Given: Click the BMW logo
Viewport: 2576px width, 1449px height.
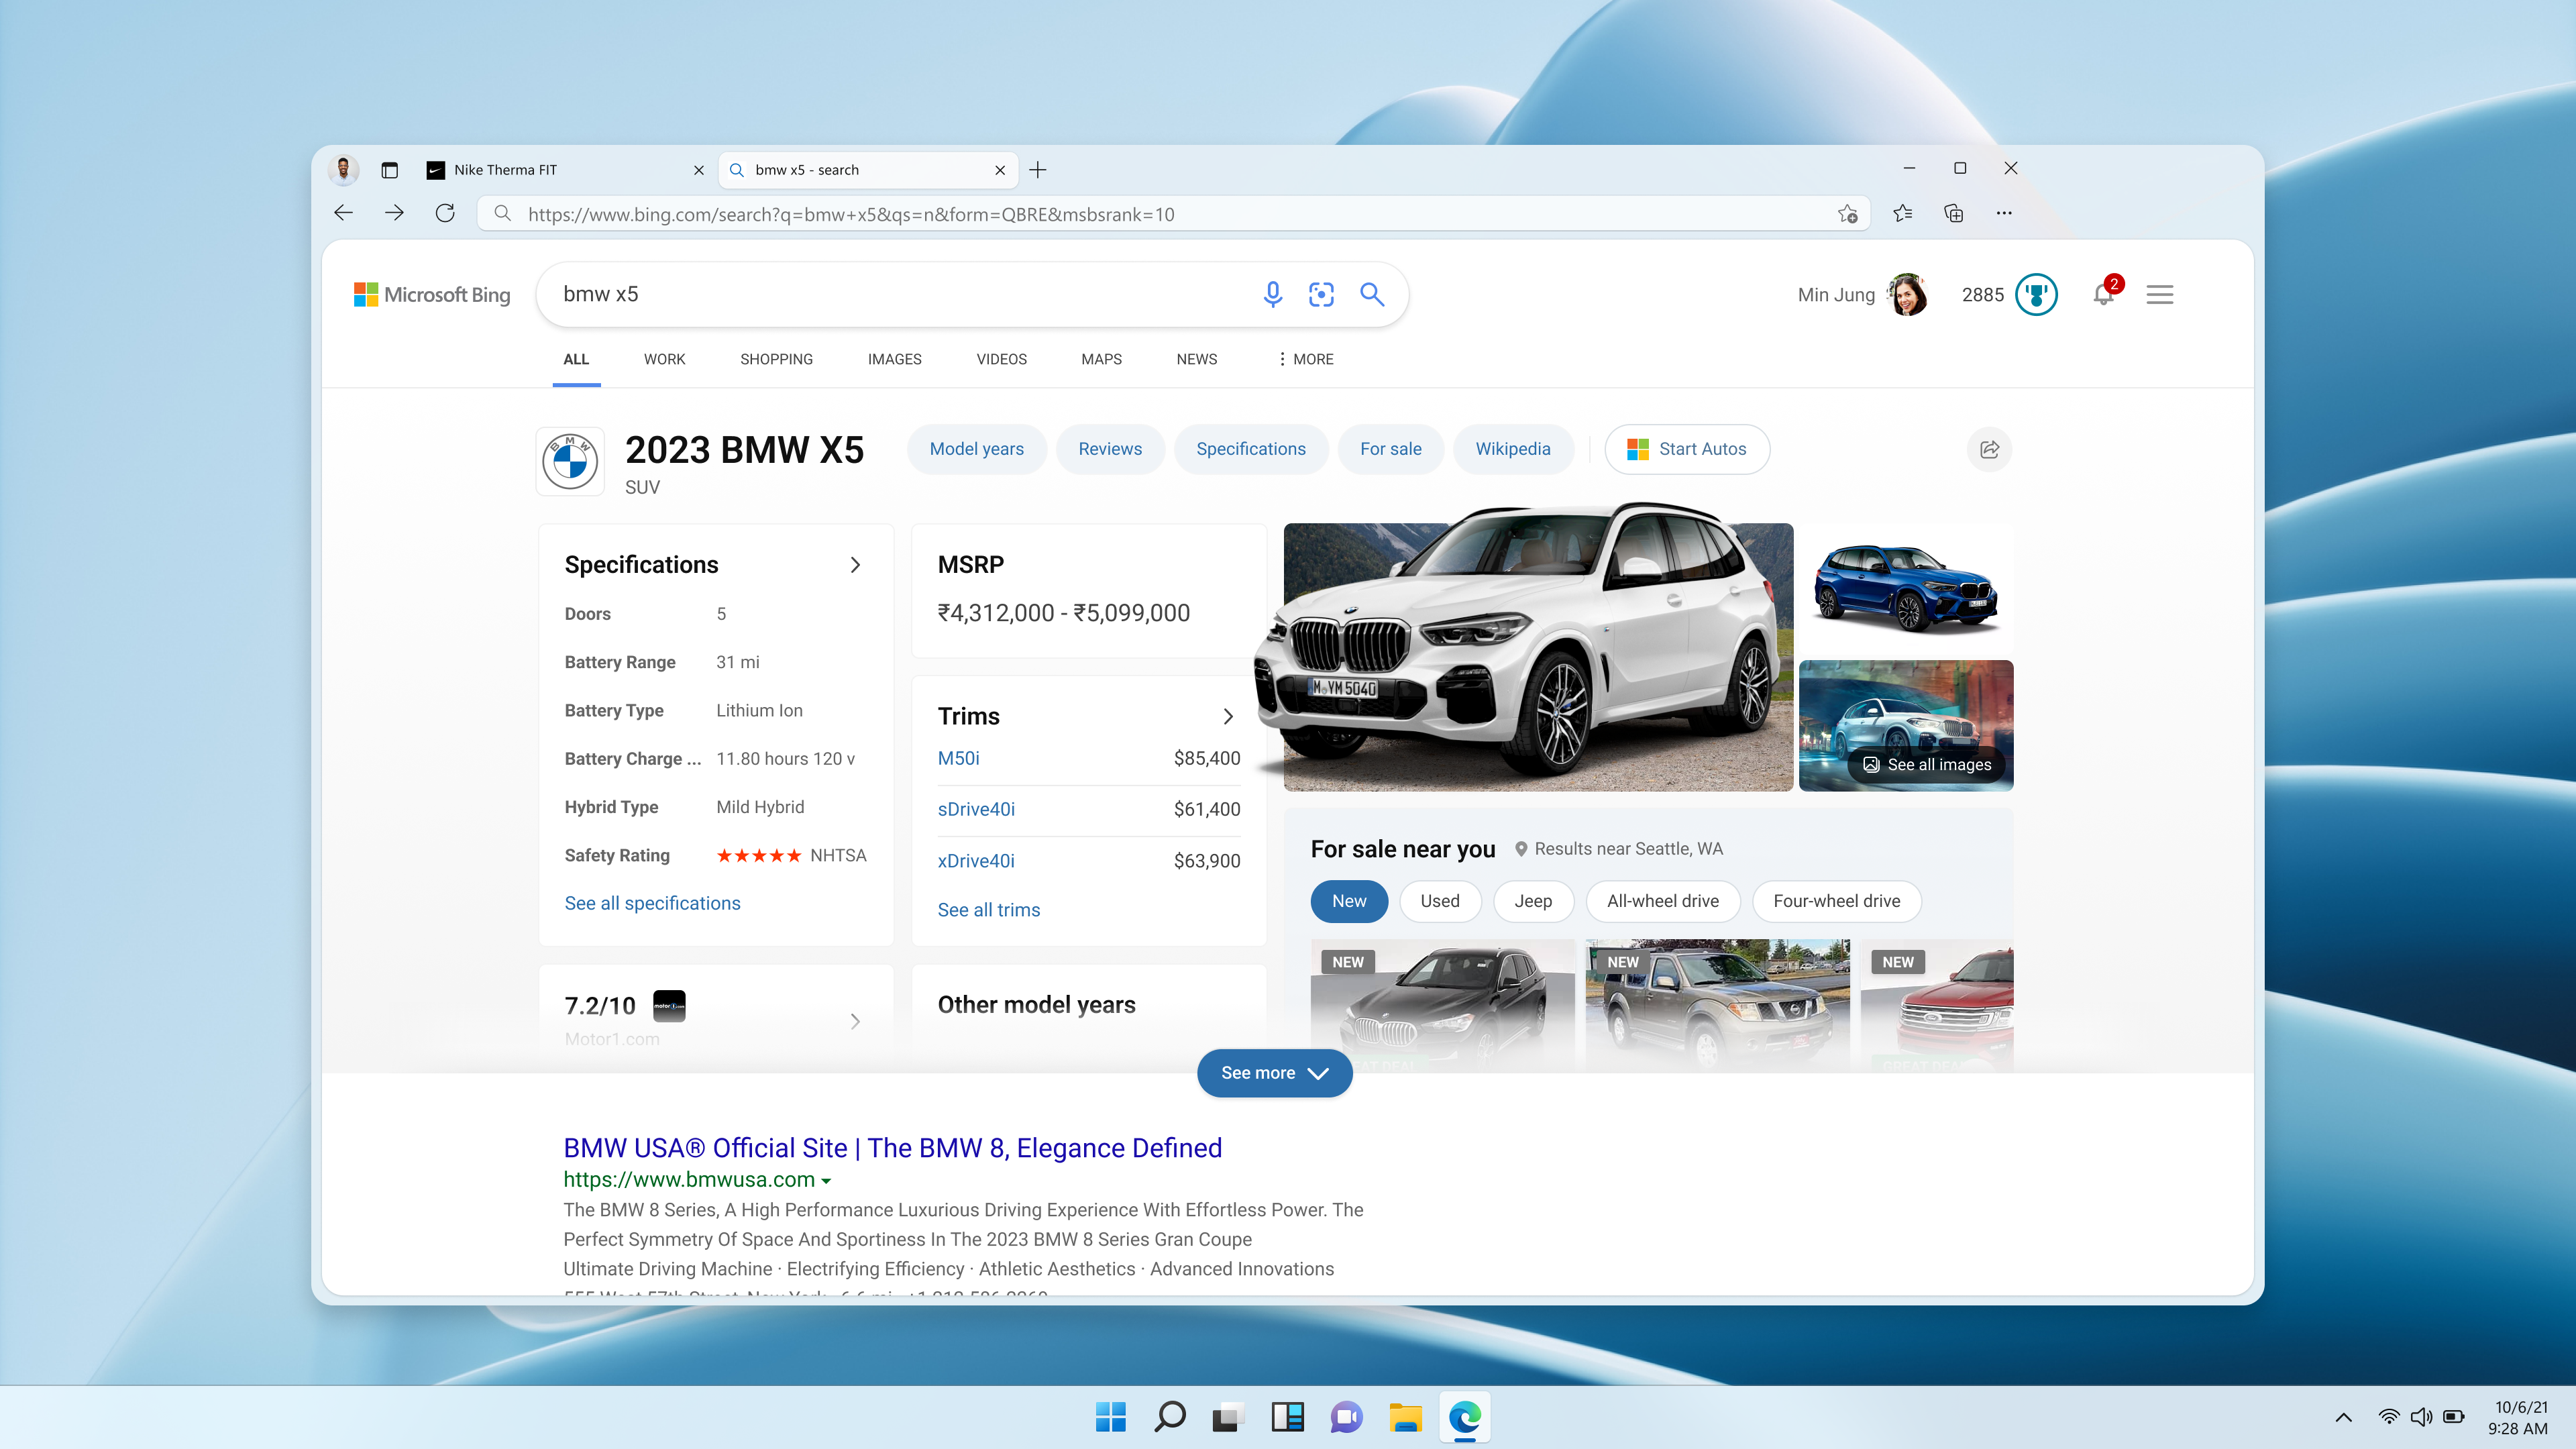Looking at the screenshot, I should pos(570,461).
